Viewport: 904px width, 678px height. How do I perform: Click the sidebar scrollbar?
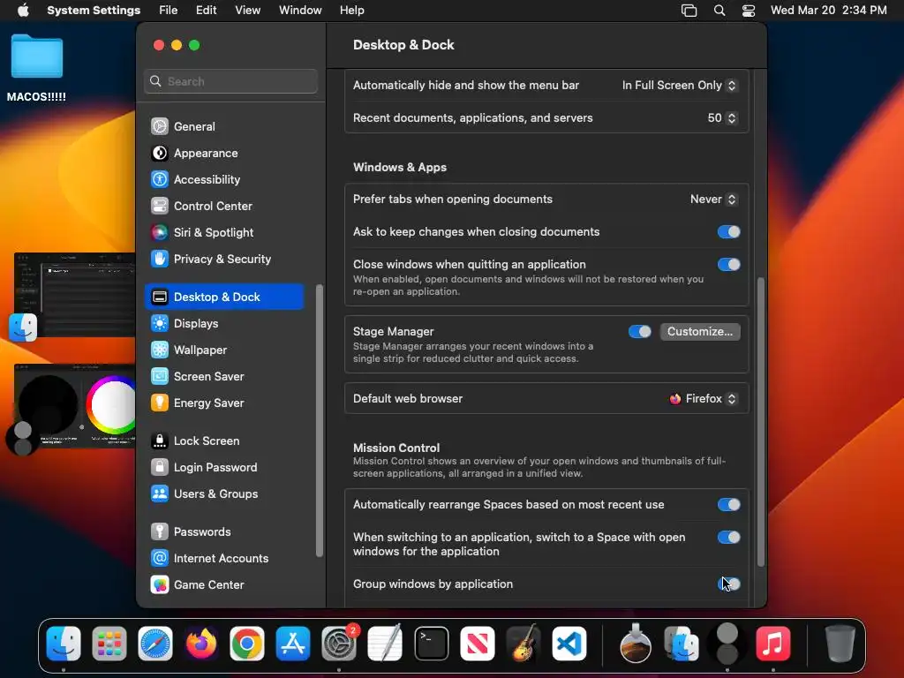click(320, 421)
